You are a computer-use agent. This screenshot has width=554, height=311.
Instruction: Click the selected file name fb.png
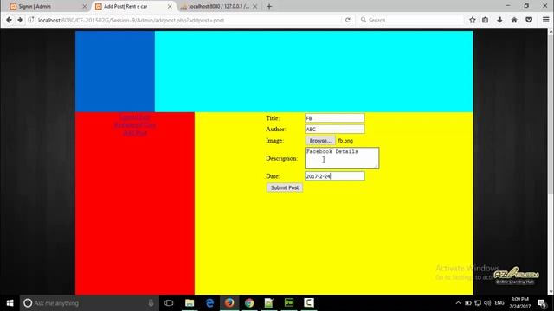[x=345, y=141]
